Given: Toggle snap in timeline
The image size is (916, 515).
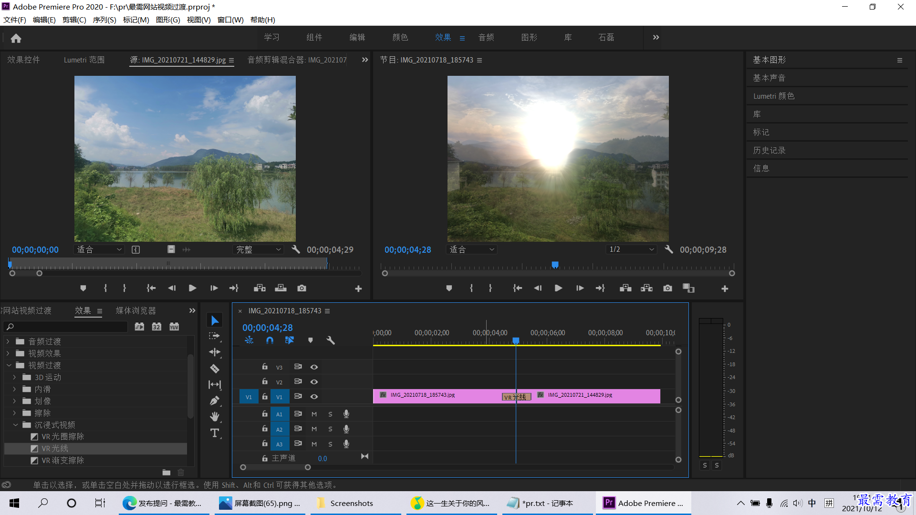Looking at the screenshot, I should [x=270, y=340].
